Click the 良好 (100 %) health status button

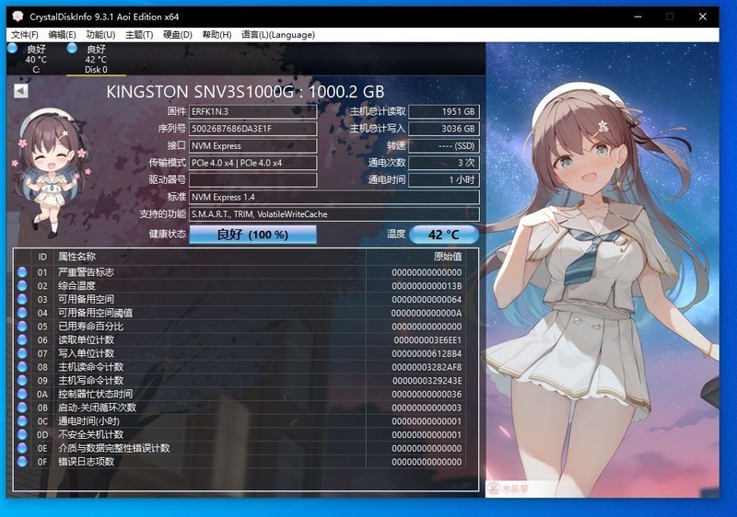point(252,235)
